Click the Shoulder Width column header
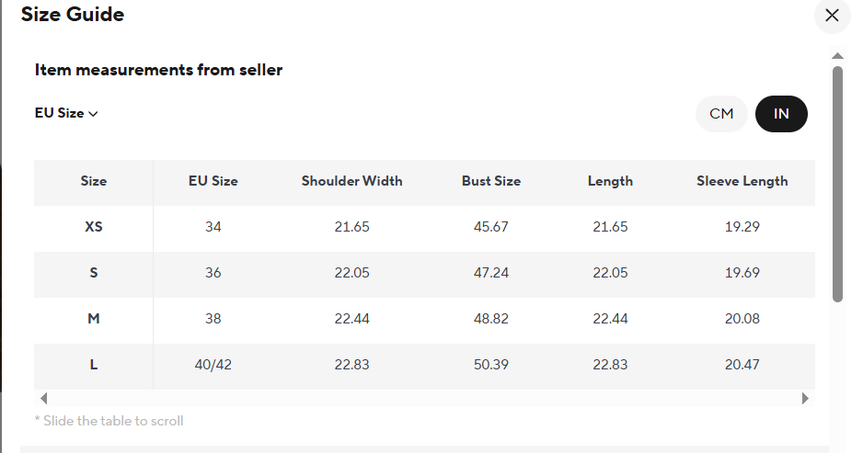Viewport: 863px width, 453px height. [351, 181]
